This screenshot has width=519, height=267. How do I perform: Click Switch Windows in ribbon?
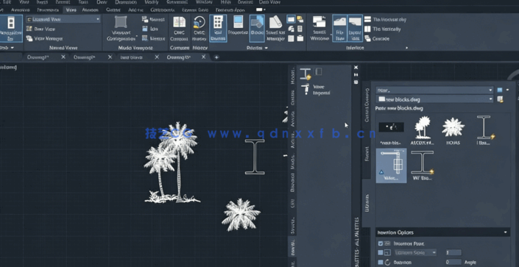tap(319, 29)
